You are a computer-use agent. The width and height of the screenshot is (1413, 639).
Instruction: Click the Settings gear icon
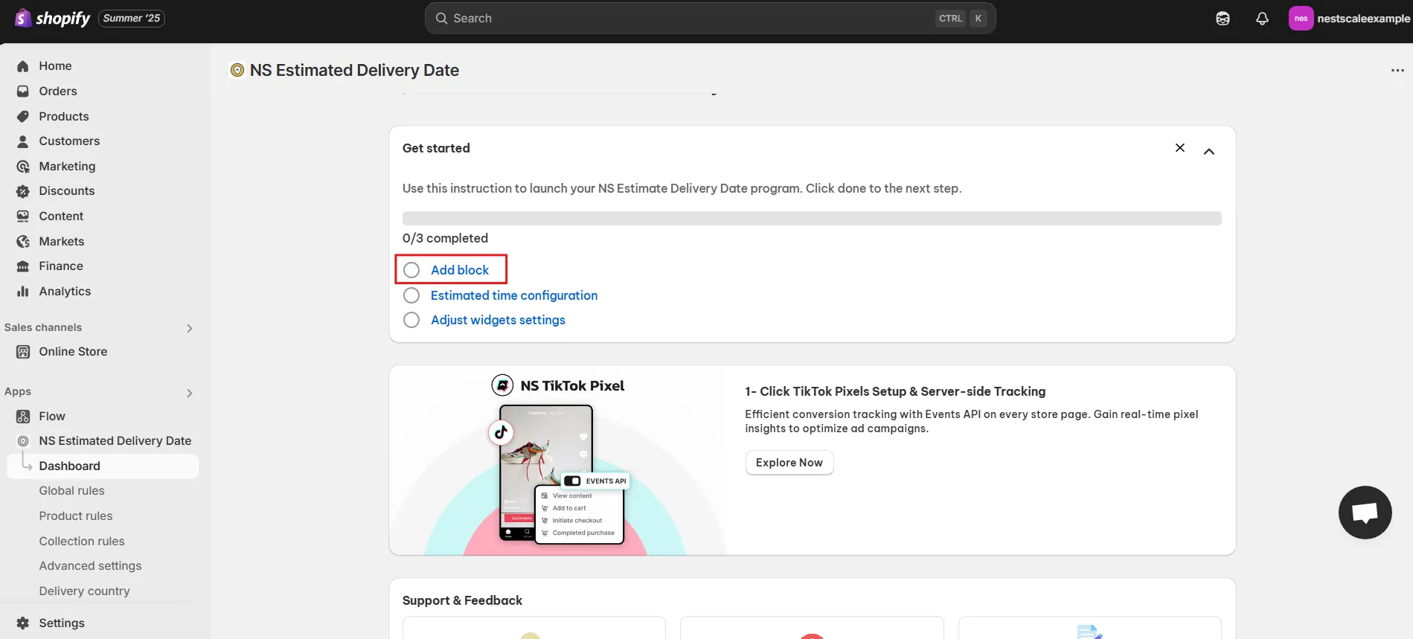pyautogui.click(x=23, y=623)
